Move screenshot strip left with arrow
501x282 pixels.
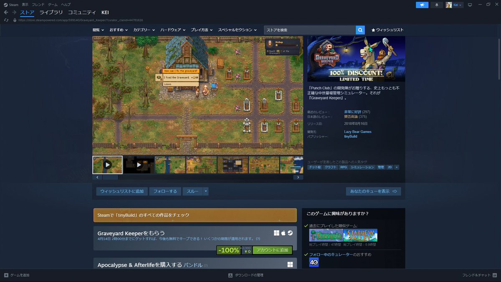pos(97,177)
